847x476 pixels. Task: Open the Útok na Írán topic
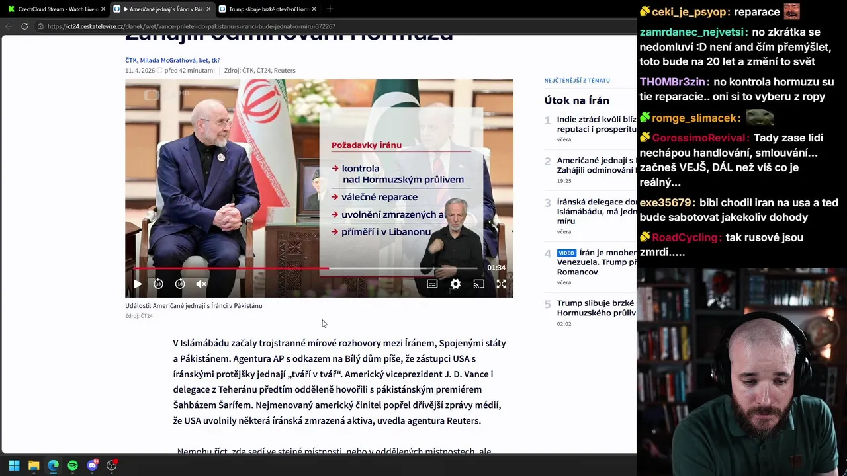click(576, 100)
